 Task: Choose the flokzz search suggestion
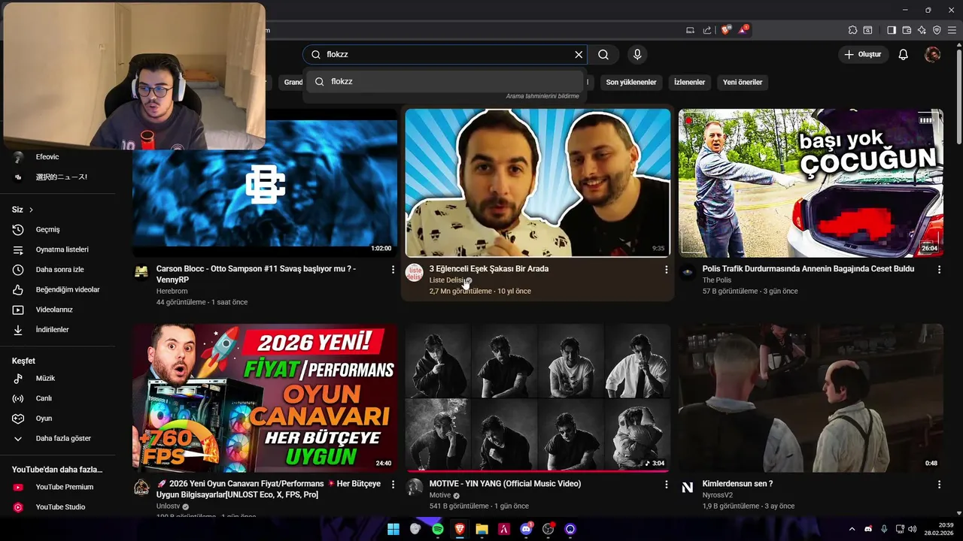(444, 81)
